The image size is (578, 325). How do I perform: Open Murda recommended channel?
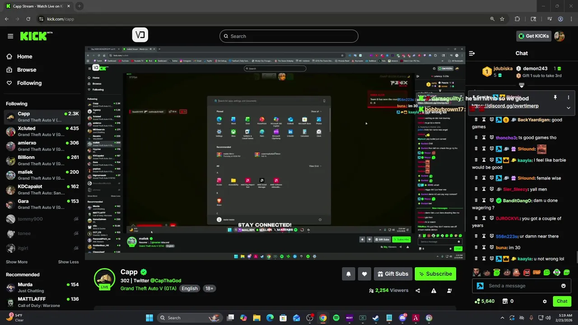42,288
